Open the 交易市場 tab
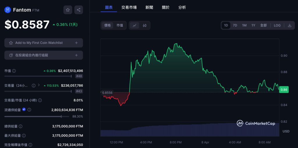Viewport: 298px width, 148px height. pyautogui.click(x=129, y=7)
